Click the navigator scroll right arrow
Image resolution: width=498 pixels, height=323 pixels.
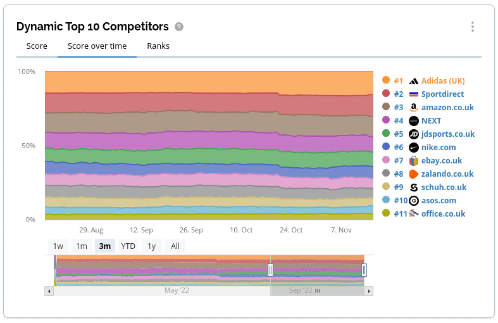tap(369, 291)
